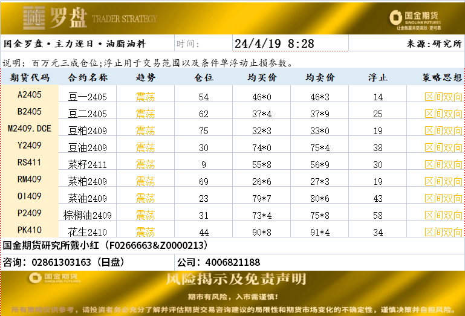Click contract name 豆油2409
Screen dimensions: 465x316
click(88, 147)
